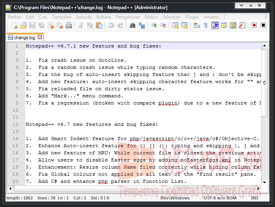The image size is (275, 207).
Task: Click the Undo arrow icon
Action: (x=111, y=25)
